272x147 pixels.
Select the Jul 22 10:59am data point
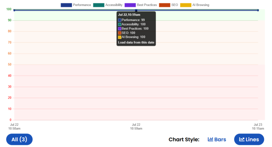pyautogui.click(x=136, y=10)
